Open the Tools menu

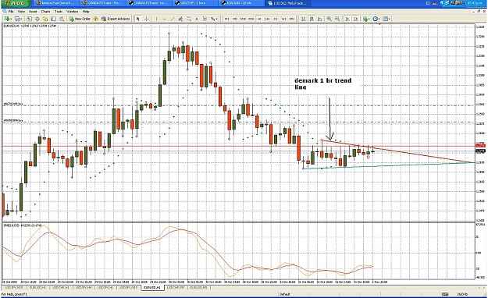[x=59, y=12]
